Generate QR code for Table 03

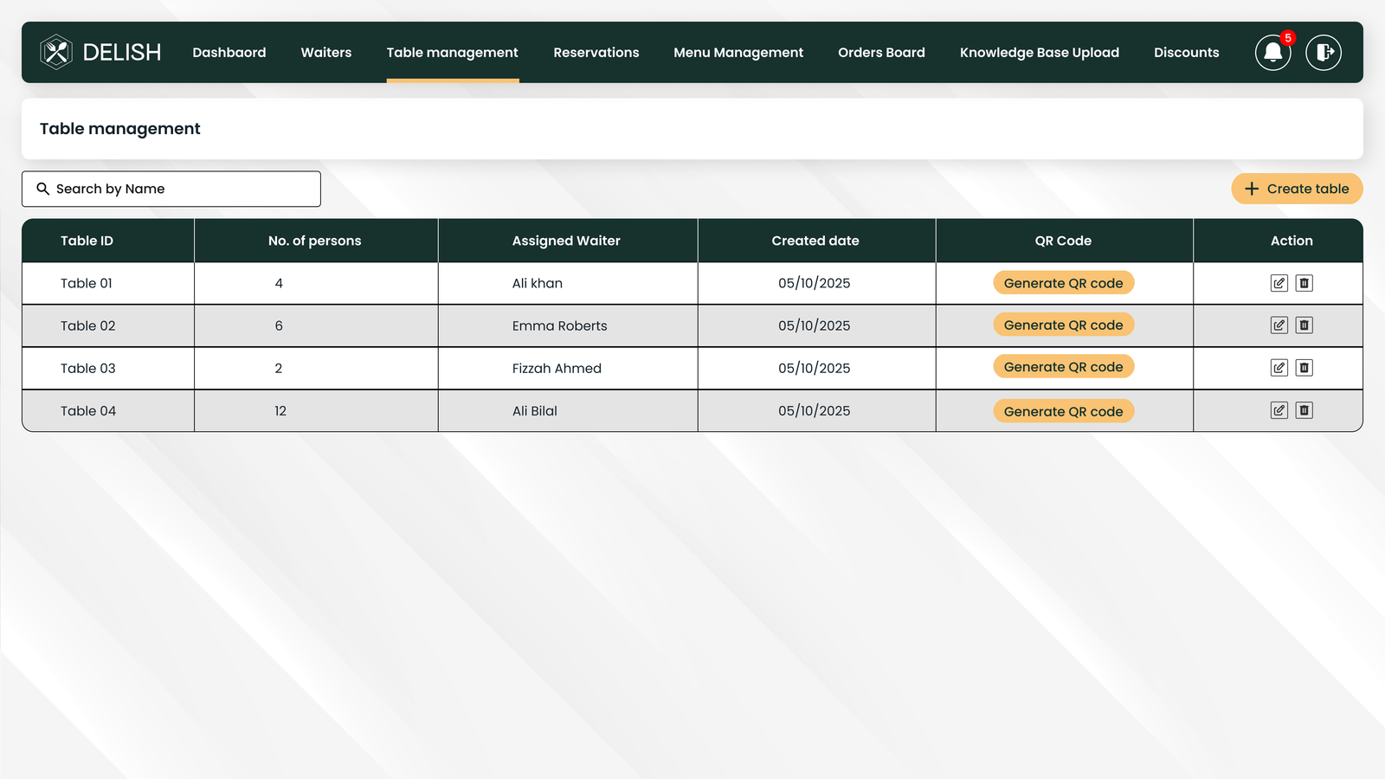click(1063, 367)
